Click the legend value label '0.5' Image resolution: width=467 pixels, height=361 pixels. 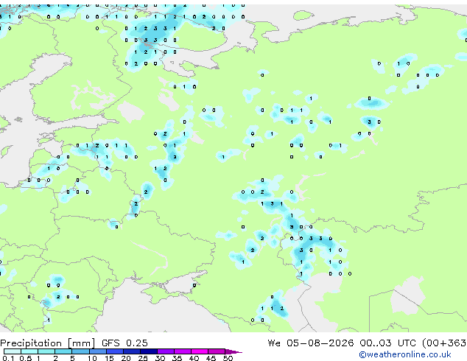point(26,358)
